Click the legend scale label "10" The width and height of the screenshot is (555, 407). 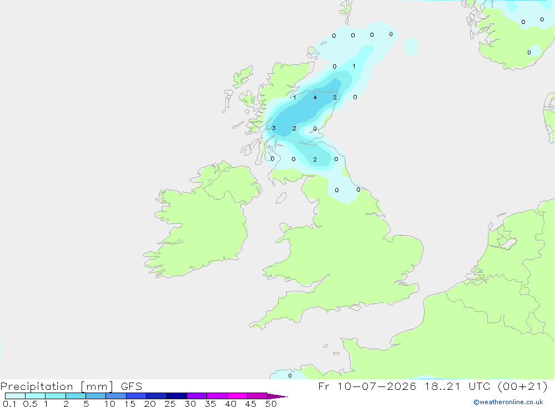point(110,404)
